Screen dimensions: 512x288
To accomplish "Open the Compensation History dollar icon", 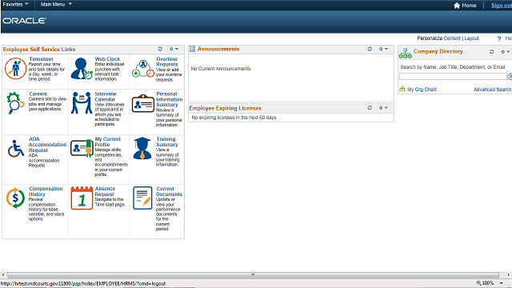I will coord(15,198).
